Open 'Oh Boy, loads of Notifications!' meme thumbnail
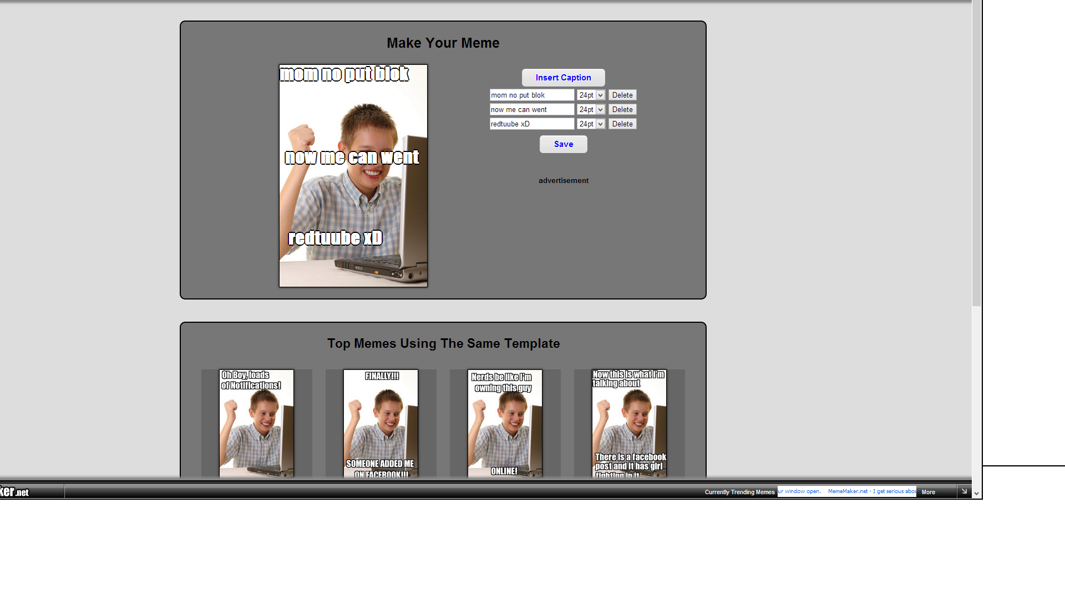Viewport: 1065px width, 599px height. [x=256, y=423]
